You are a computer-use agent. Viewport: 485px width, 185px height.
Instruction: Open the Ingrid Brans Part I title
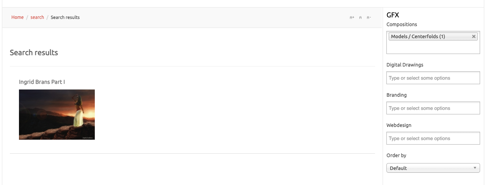click(42, 82)
